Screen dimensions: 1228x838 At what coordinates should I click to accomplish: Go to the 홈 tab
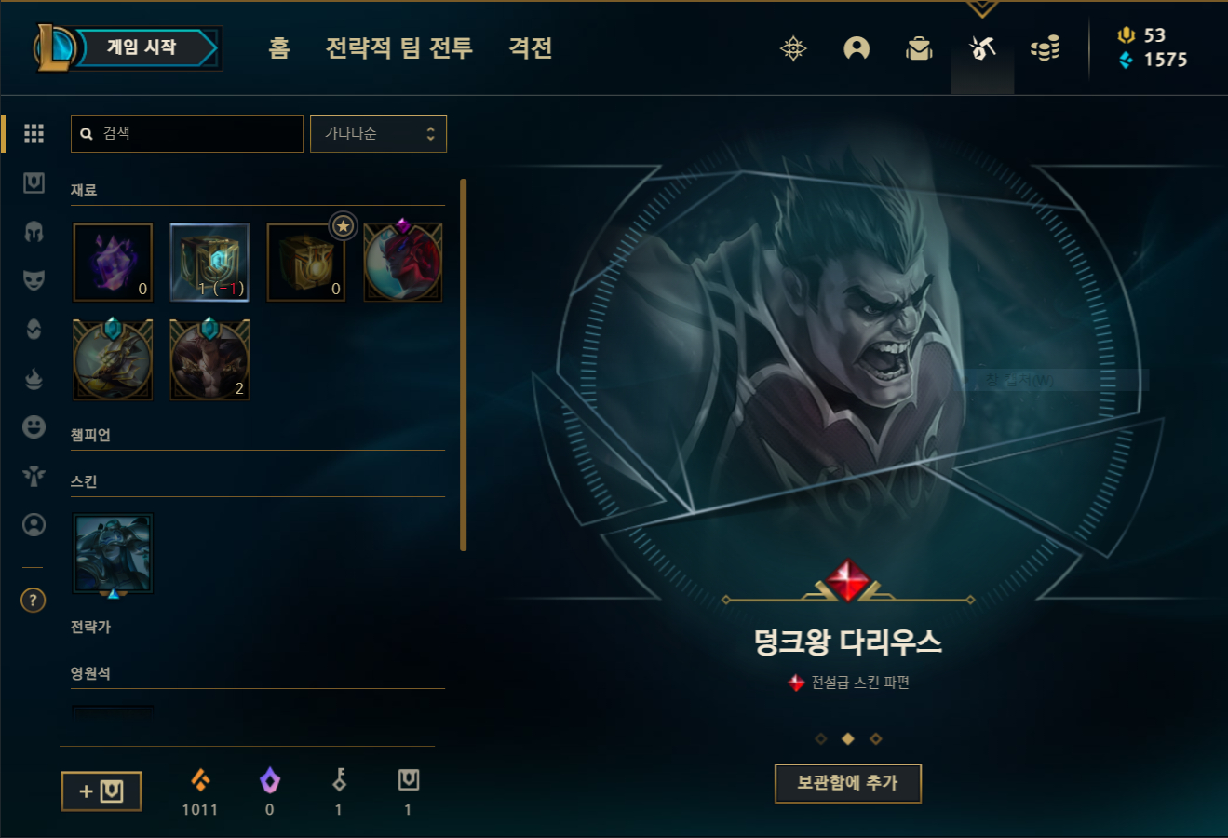tap(279, 47)
